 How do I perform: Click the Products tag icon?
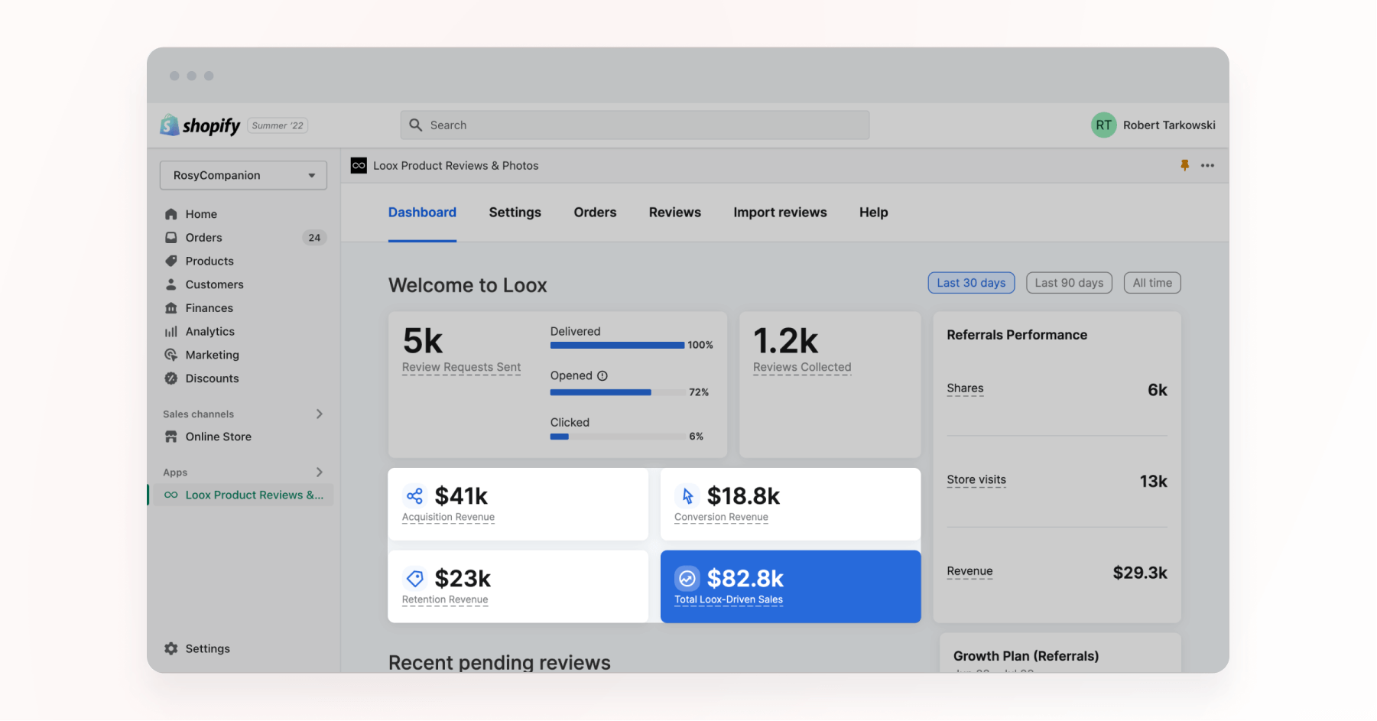(x=171, y=261)
